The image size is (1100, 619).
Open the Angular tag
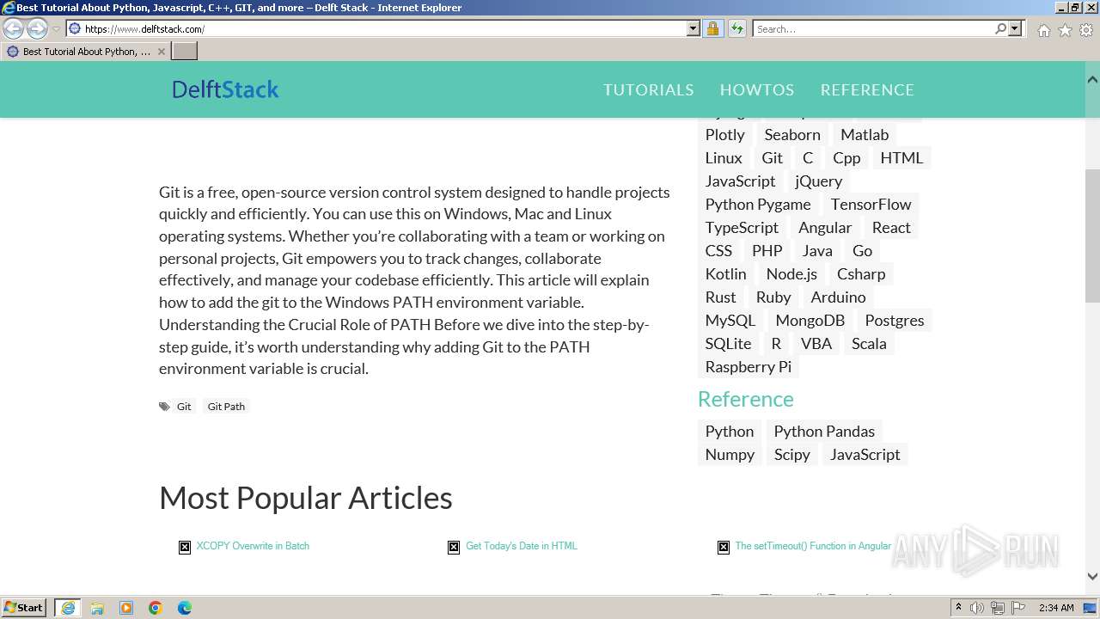click(x=825, y=227)
